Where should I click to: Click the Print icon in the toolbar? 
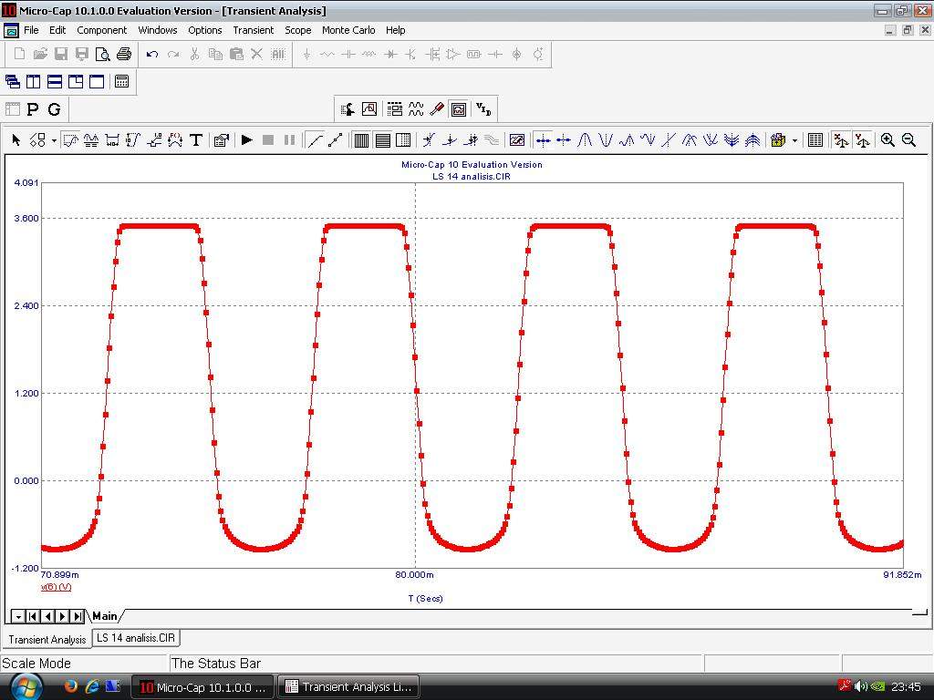(124, 55)
